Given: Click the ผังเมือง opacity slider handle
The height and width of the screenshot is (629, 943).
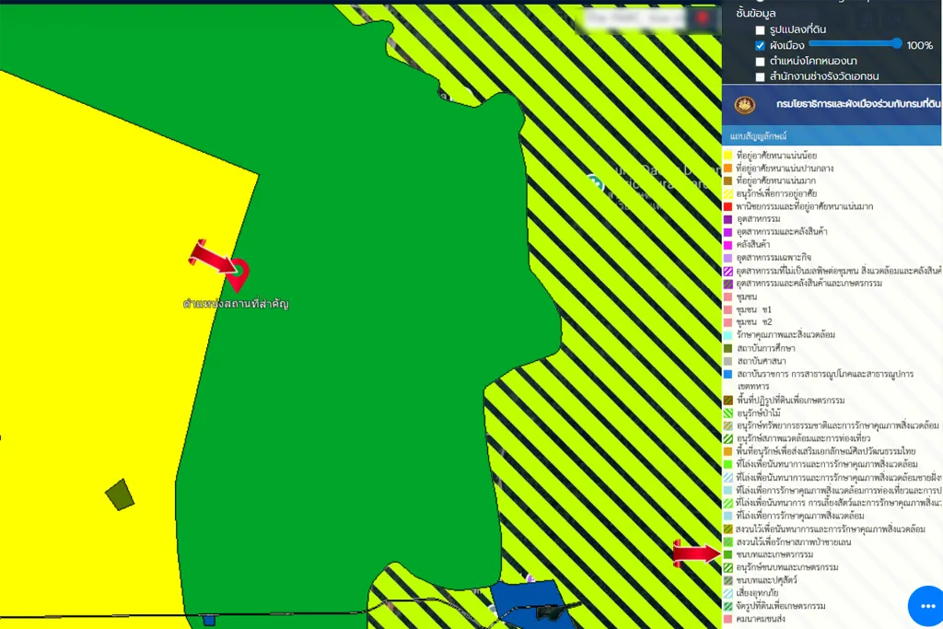Looking at the screenshot, I should coord(896,43).
